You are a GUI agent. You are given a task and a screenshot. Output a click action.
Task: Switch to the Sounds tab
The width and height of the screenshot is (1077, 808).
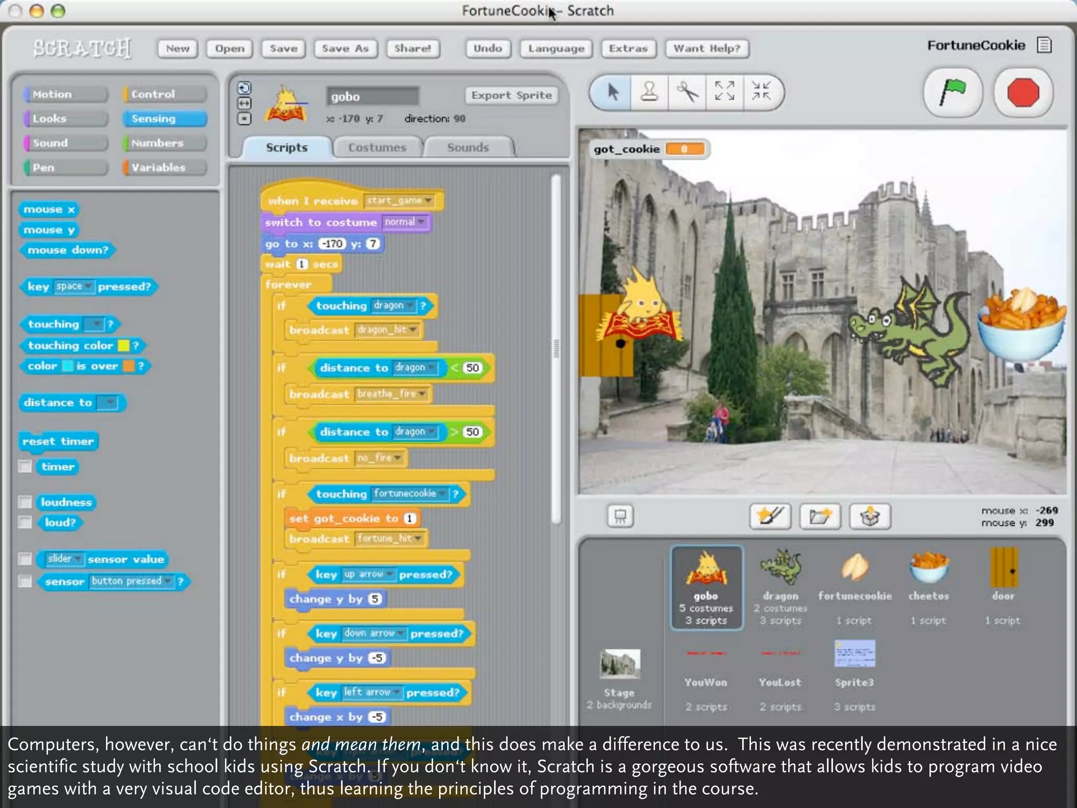[x=468, y=147]
